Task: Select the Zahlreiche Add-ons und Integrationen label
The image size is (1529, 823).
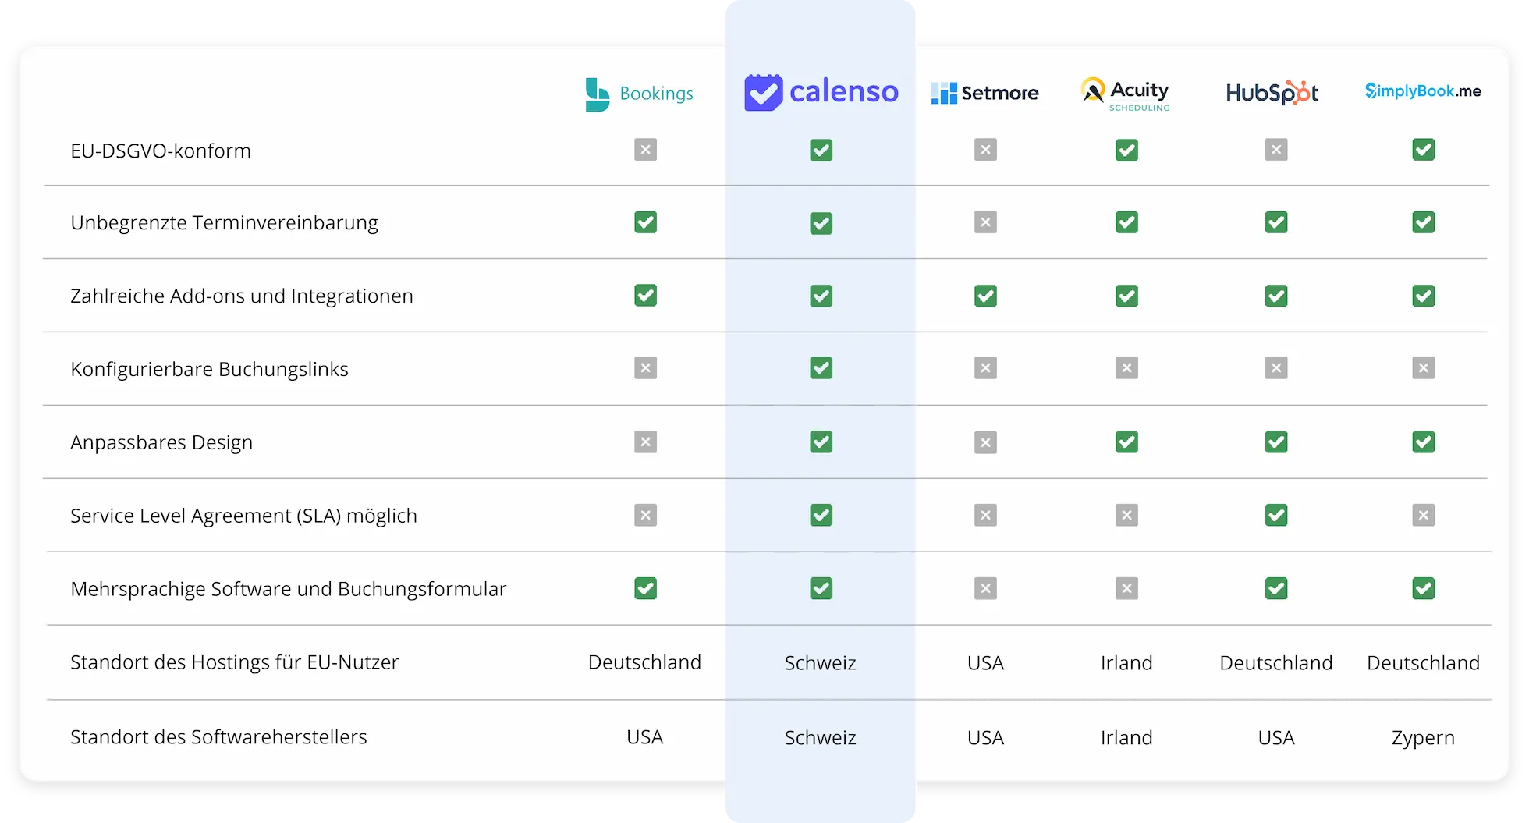Action: [x=242, y=296]
